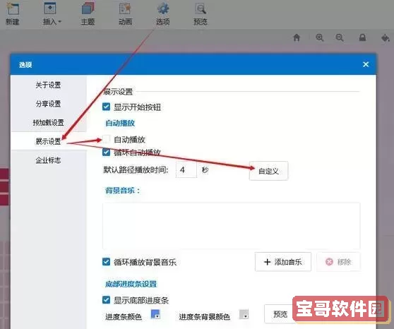Toggle 循环播放背景音乐 checkbox
The height and width of the screenshot is (329, 394).
[x=107, y=262]
